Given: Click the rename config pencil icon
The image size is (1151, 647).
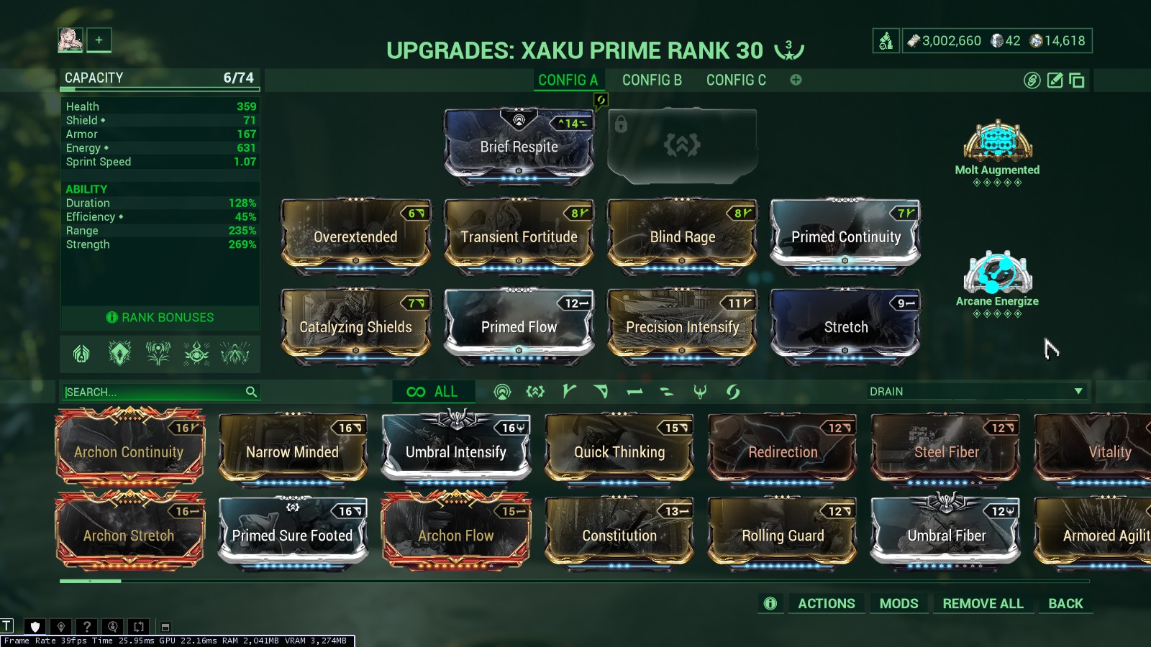Looking at the screenshot, I should click(x=1055, y=80).
